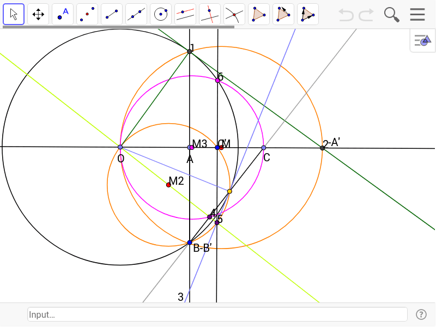Select the Perpendicular Line tool
436x327 pixels.
210,14
